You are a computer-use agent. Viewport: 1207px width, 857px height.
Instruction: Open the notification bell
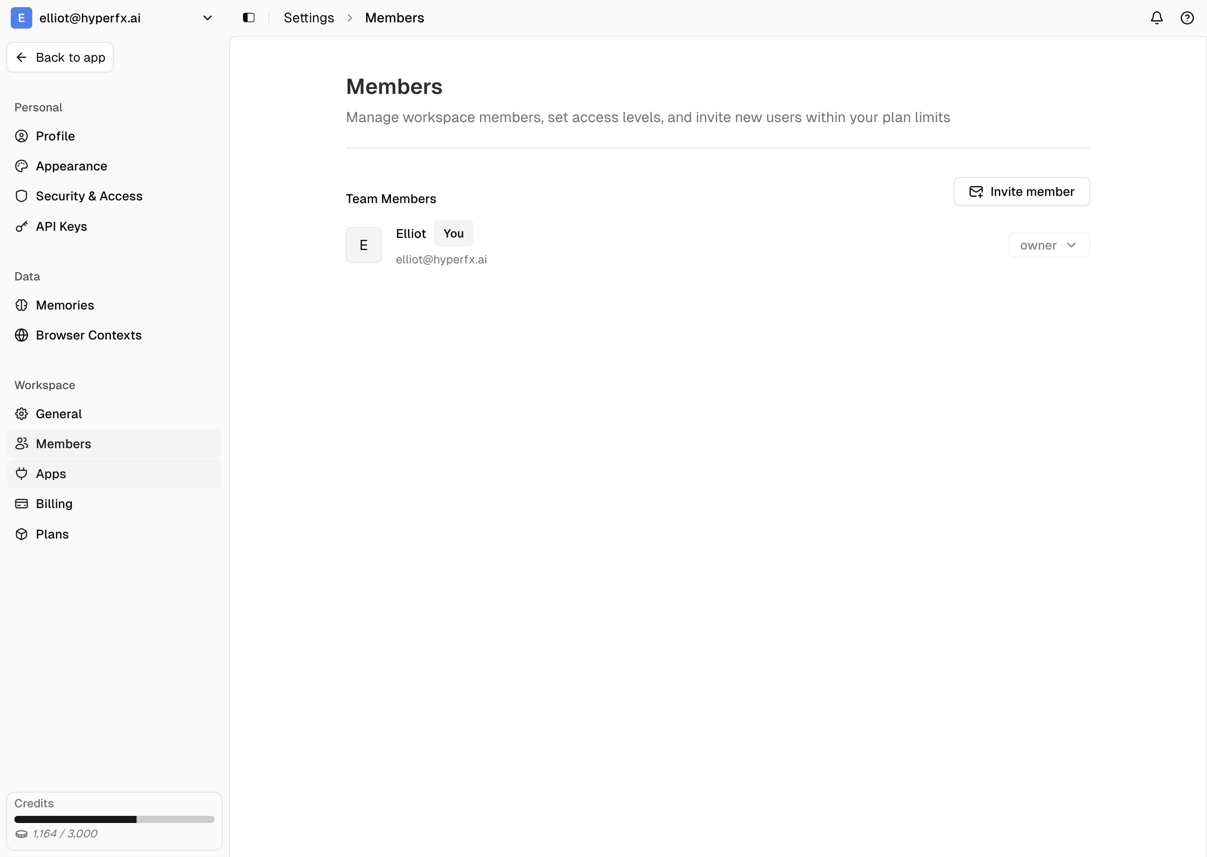(1156, 17)
